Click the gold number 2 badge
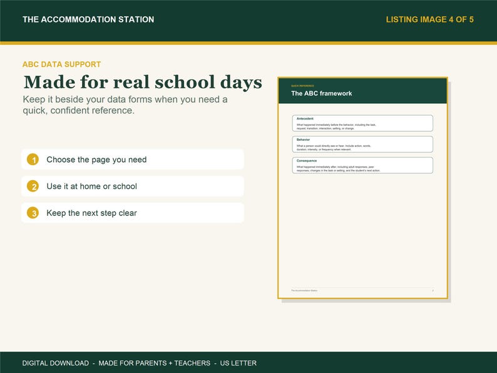Image resolution: width=497 pixels, height=373 pixels. pyautogui.click(x=33, y=186)
